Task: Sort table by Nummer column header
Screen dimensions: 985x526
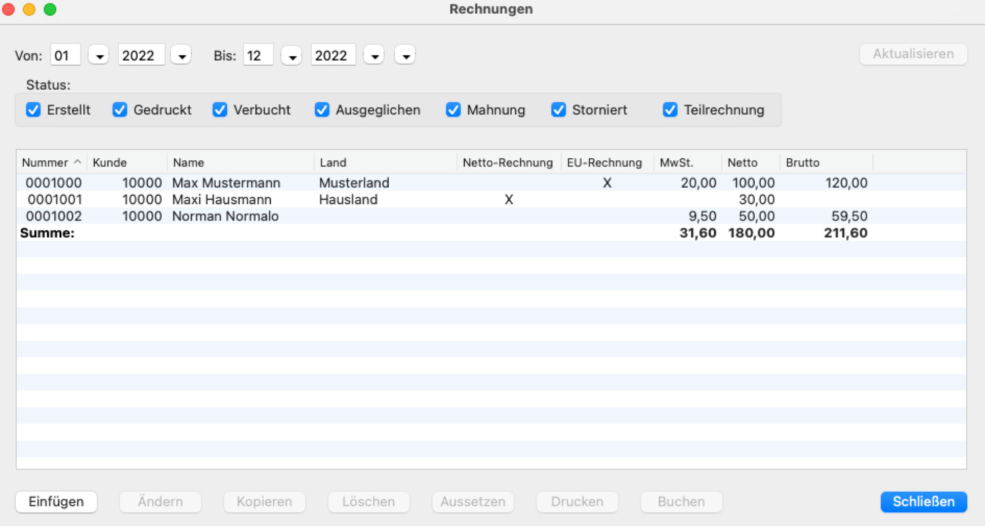Action: click(x=46, y=163)
